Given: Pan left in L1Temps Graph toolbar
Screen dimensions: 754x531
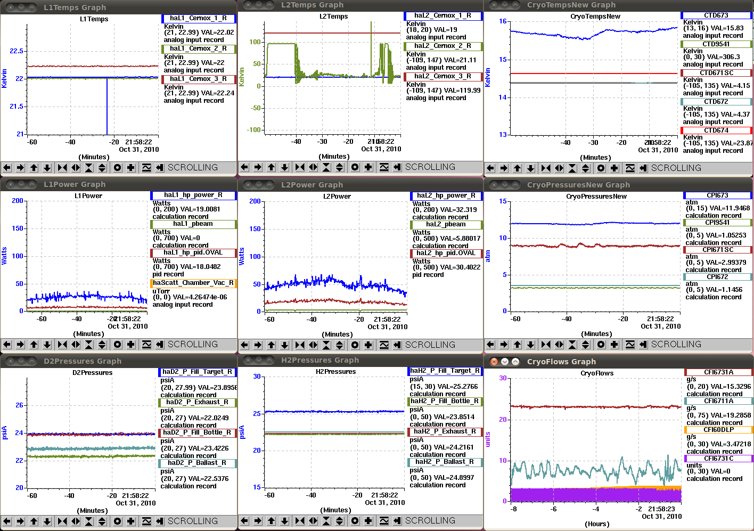Looking at the screenshot, I should coord(7,168).
